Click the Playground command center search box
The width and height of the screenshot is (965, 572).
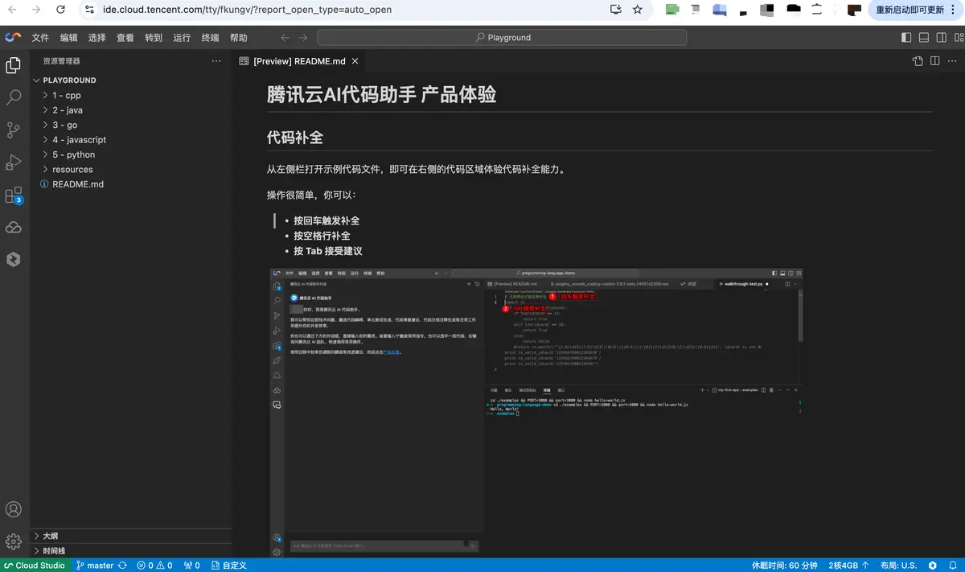click(x=502, y=38)
